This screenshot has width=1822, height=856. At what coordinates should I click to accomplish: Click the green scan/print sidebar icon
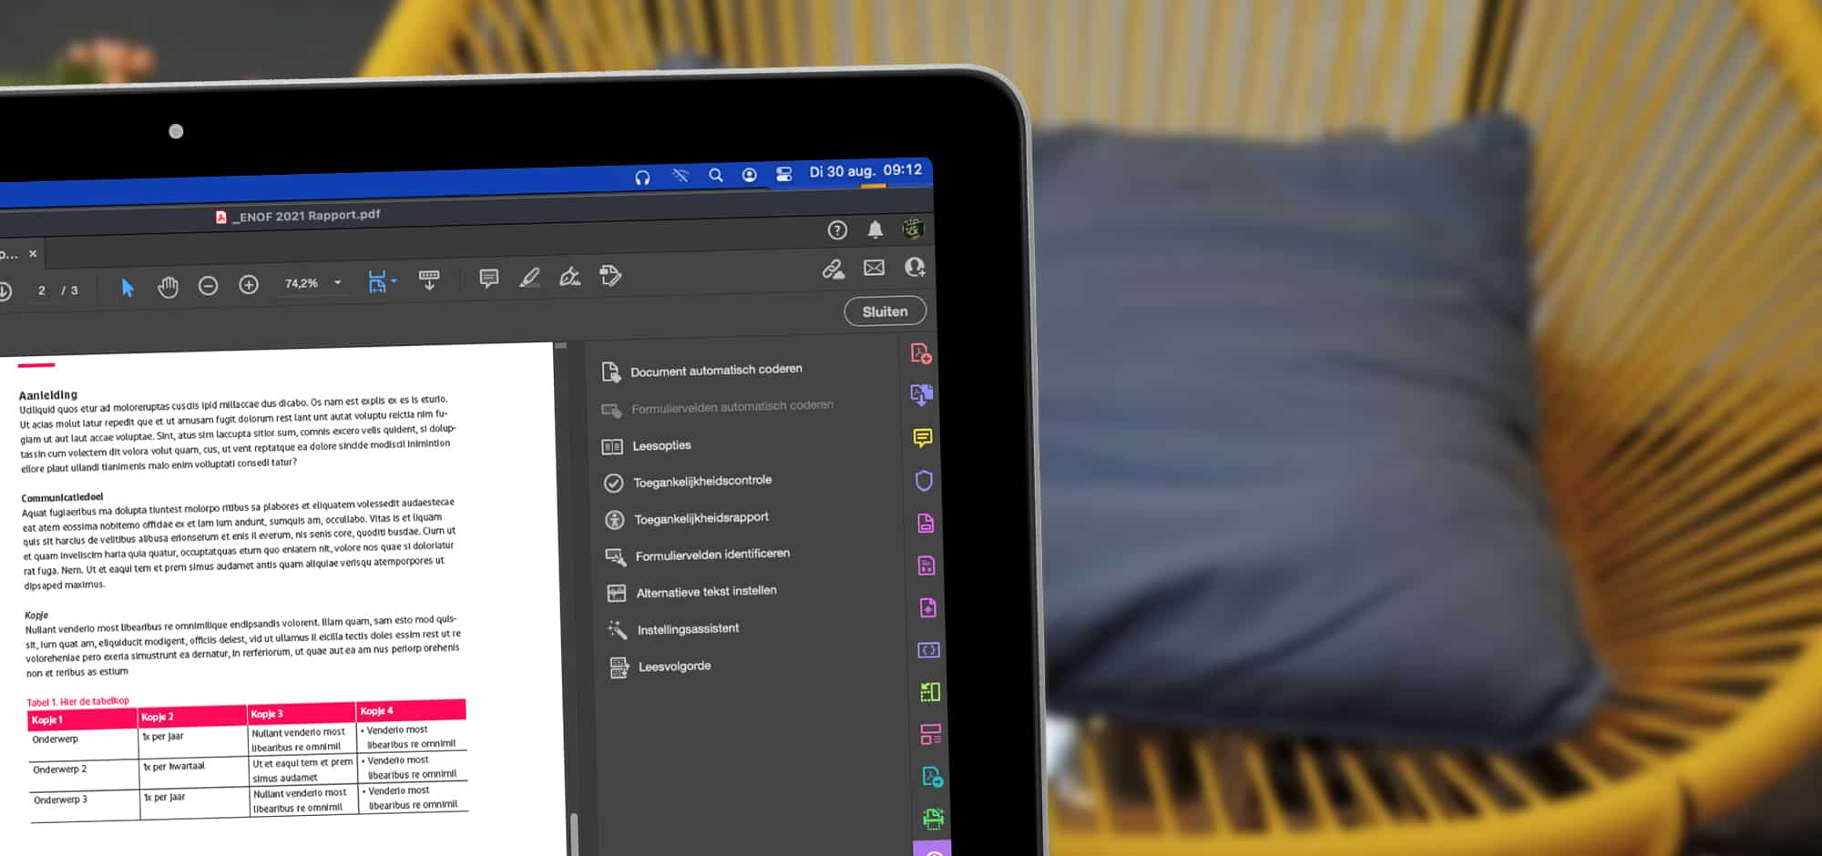click(933, 818)
